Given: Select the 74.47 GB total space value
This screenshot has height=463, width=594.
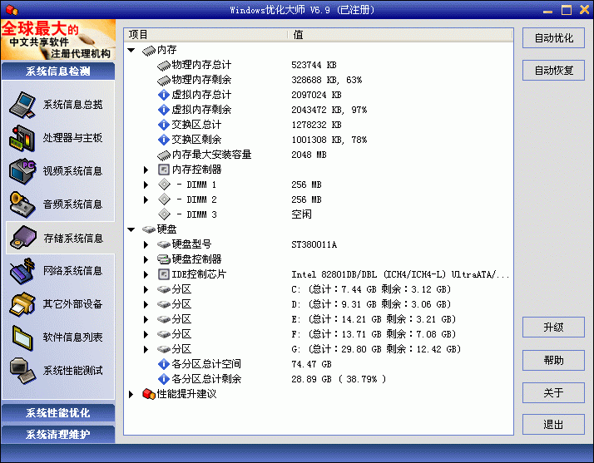Looking at the screenshot, I should [x=311, y=364].
